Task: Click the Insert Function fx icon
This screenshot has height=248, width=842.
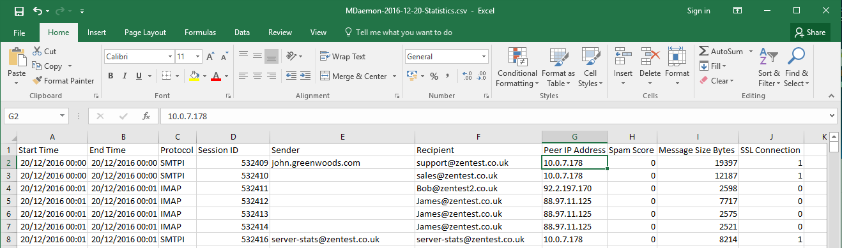Action: point(146,117)
